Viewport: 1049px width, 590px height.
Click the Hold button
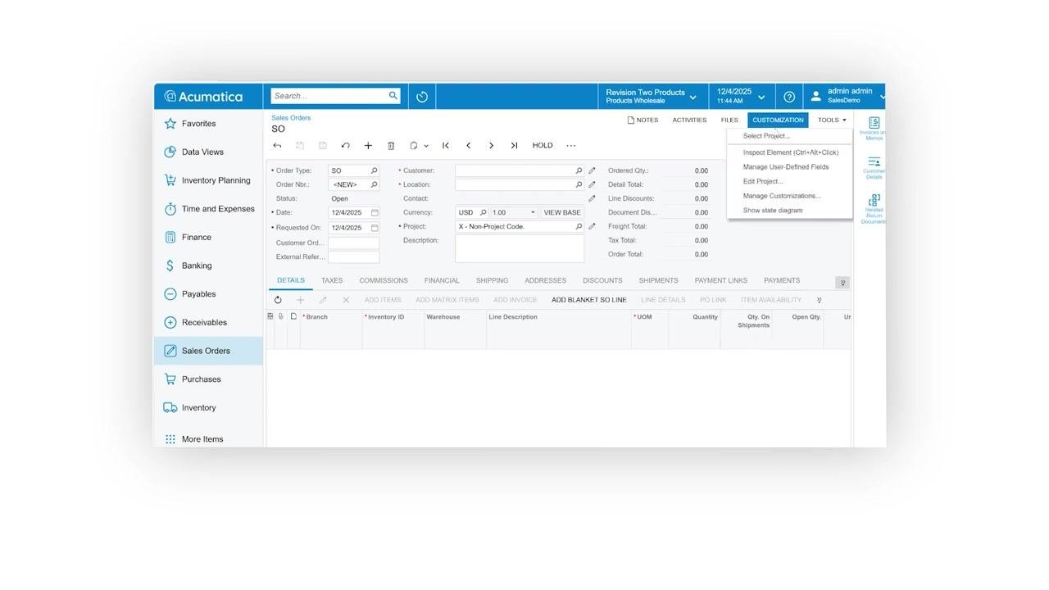(543, 146)
